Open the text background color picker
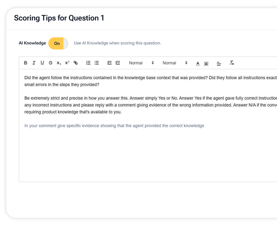Viewport: 277px width, 226px height. (x=206, y=63)
